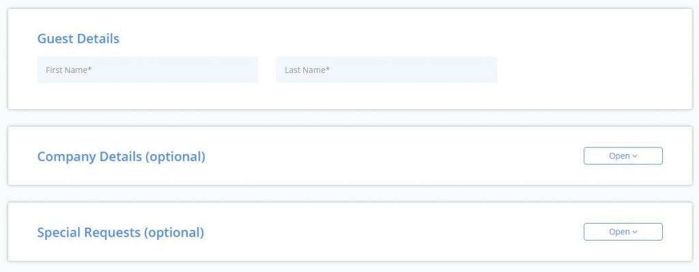Click the word "Special" in the section title
Viewport: 699px width, 272px height.
(59, 232)
